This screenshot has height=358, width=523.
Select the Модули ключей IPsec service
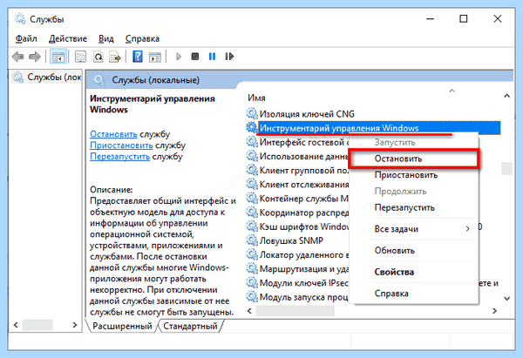tap(304, 283)
